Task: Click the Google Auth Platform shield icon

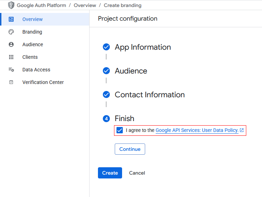Action: click(11, 5)
